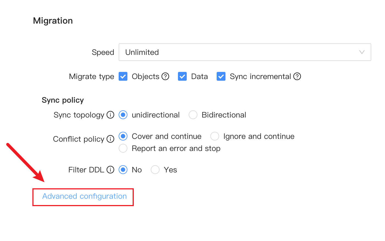Image resolution: width=385 pixels, height=241 pixels.
Task: Select Bidirectional sync topology
Action: click(x=193, y=115)
